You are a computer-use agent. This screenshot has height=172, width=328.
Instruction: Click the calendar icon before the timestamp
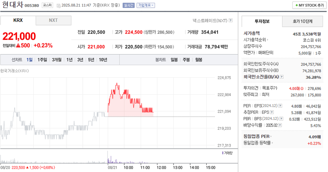(x=59, y=5)
